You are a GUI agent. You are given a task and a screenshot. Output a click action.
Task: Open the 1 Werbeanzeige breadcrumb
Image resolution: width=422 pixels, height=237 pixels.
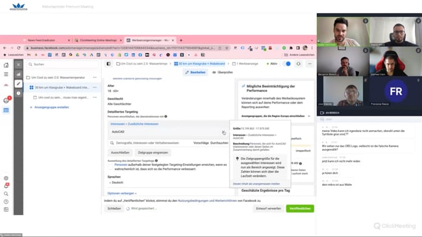point(245,64)
